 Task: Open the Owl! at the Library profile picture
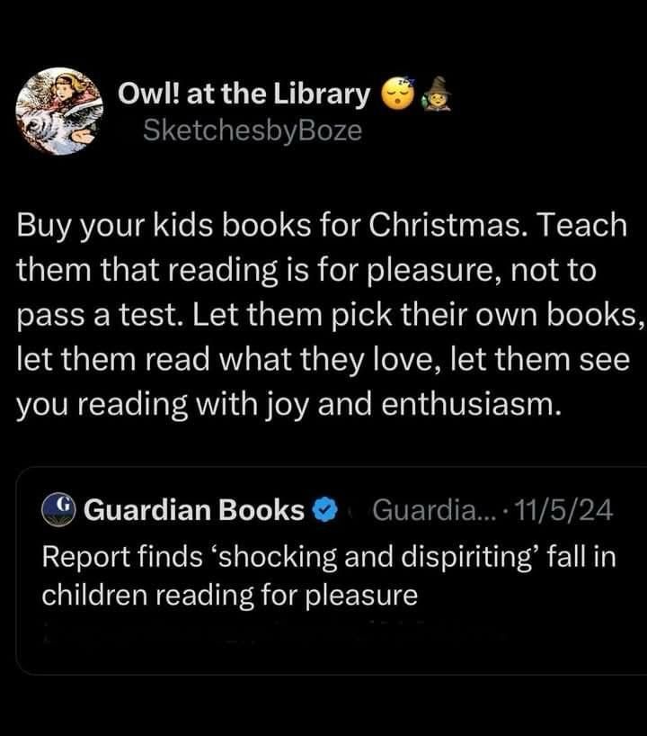tap(59, 112)
